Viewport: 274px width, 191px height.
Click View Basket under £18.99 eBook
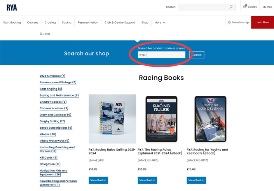tap(147, 180)
